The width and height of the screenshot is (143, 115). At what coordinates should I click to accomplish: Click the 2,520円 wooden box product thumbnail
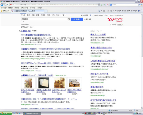[28, 83]
